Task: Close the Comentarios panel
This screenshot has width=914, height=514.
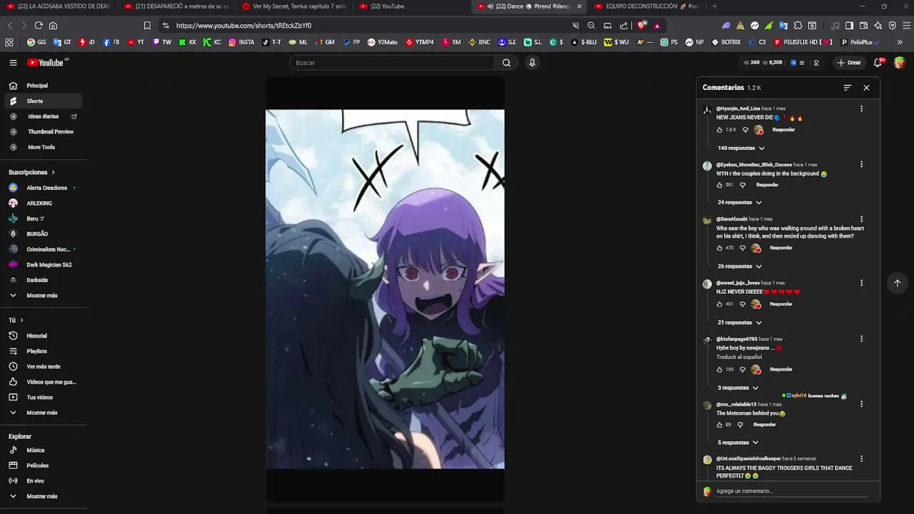Action: pos(866,88)
